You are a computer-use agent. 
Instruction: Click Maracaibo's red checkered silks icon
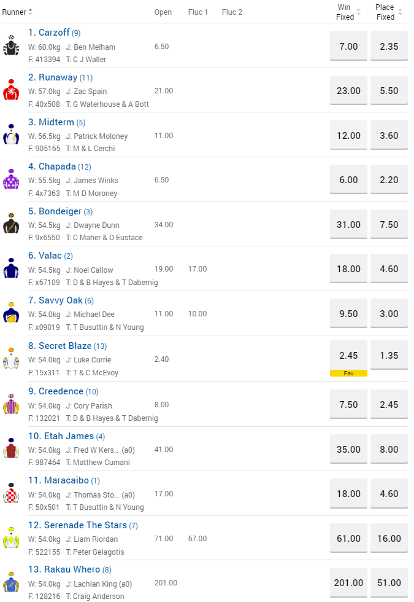click(x=11, y=493)
